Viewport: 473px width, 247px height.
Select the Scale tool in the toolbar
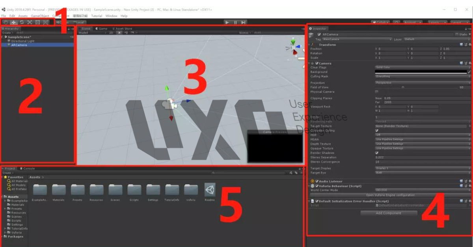pos(30,22)
